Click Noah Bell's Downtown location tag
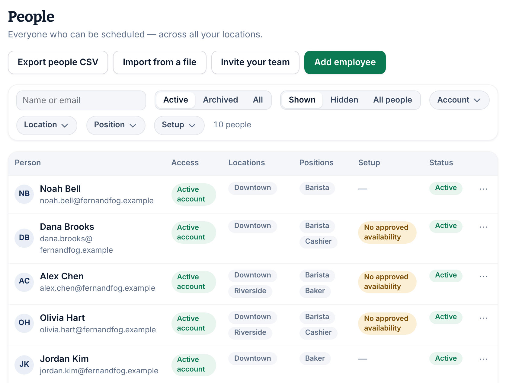This screenshot has width=506, height=383. tap(252, 188)
